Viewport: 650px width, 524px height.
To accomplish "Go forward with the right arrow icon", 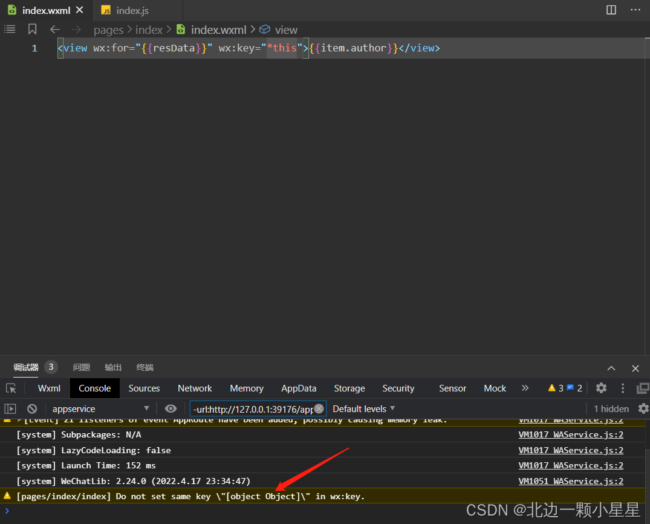I will 76,30.
